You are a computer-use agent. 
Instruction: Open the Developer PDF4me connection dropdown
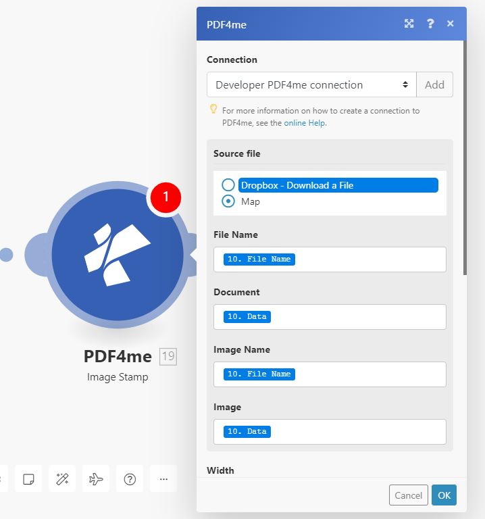tap(311, 84)
